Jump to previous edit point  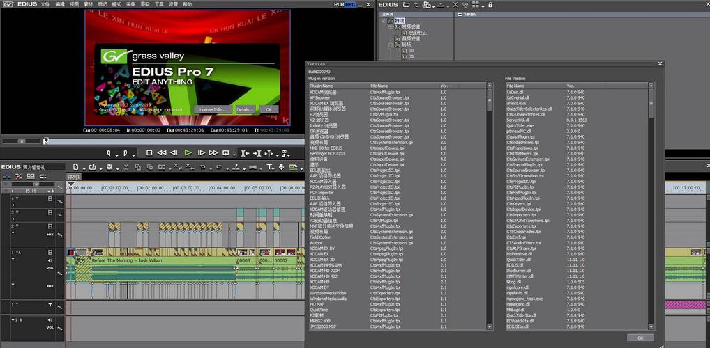pyautogui.click(x=246, y=153)
